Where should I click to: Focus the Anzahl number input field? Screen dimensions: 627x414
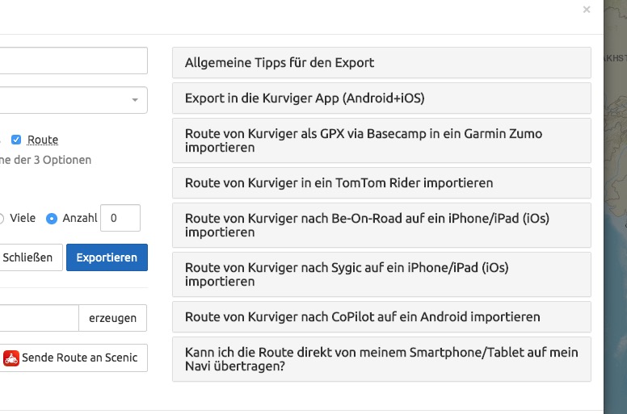120,218
